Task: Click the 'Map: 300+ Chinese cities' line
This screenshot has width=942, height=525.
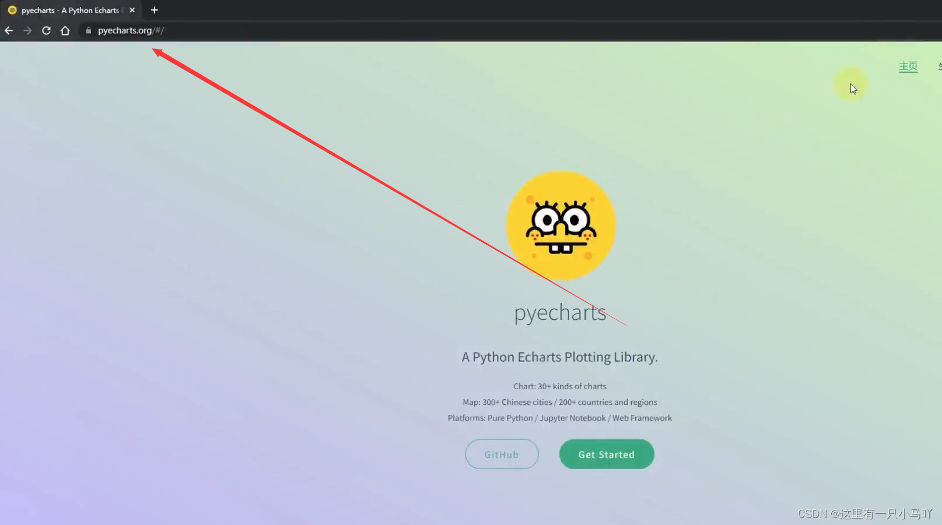Action: 560,402
